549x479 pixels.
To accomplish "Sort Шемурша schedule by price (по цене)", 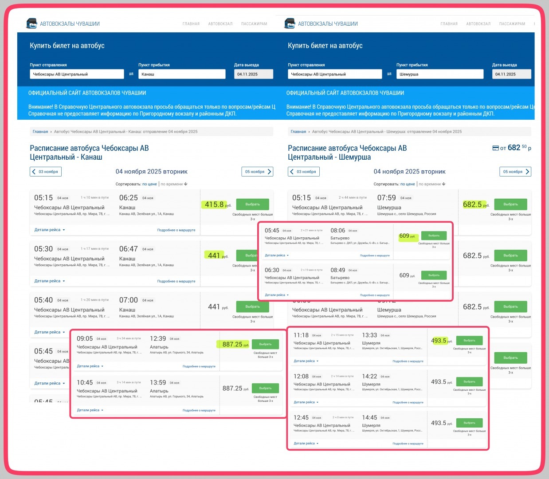I will (408, 184).
